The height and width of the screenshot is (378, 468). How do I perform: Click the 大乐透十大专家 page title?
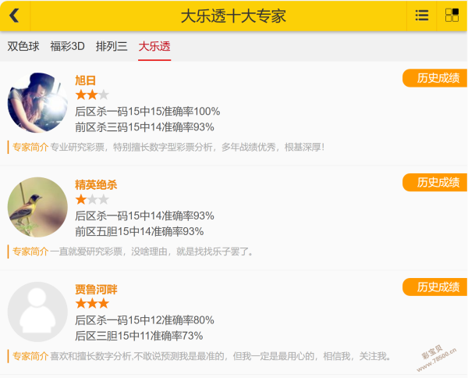[x=233, y=16]
